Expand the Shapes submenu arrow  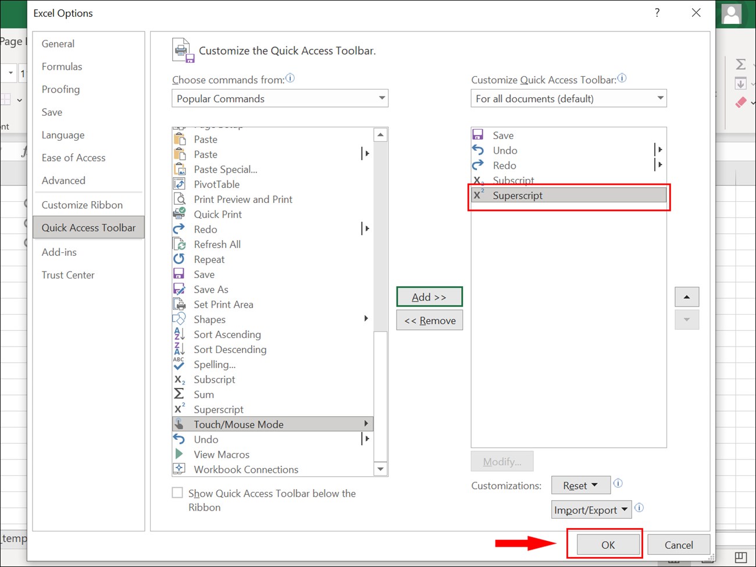click(366, 319)
